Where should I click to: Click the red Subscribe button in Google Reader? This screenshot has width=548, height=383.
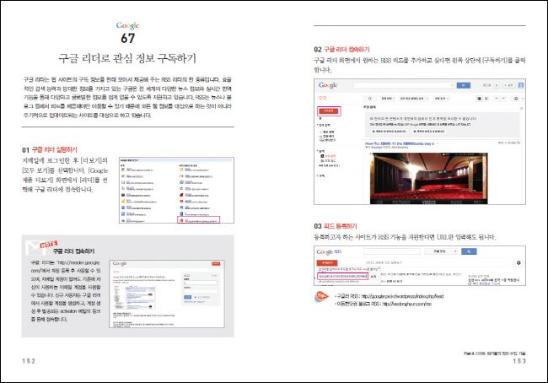[x=327, y=111]
